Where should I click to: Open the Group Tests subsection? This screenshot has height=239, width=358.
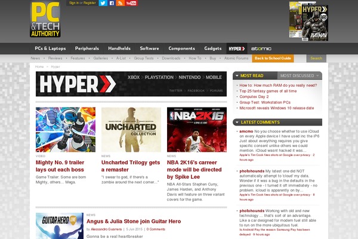144,59
